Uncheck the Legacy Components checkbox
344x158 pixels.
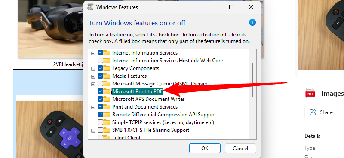[100, 68]
